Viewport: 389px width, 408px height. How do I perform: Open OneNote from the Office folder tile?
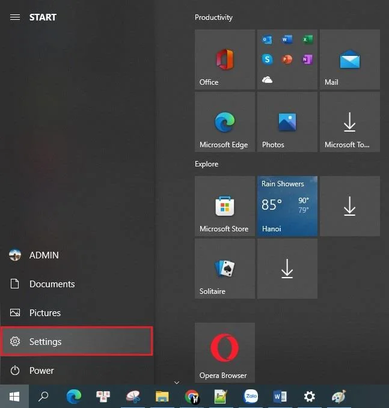tap(307, 59)
